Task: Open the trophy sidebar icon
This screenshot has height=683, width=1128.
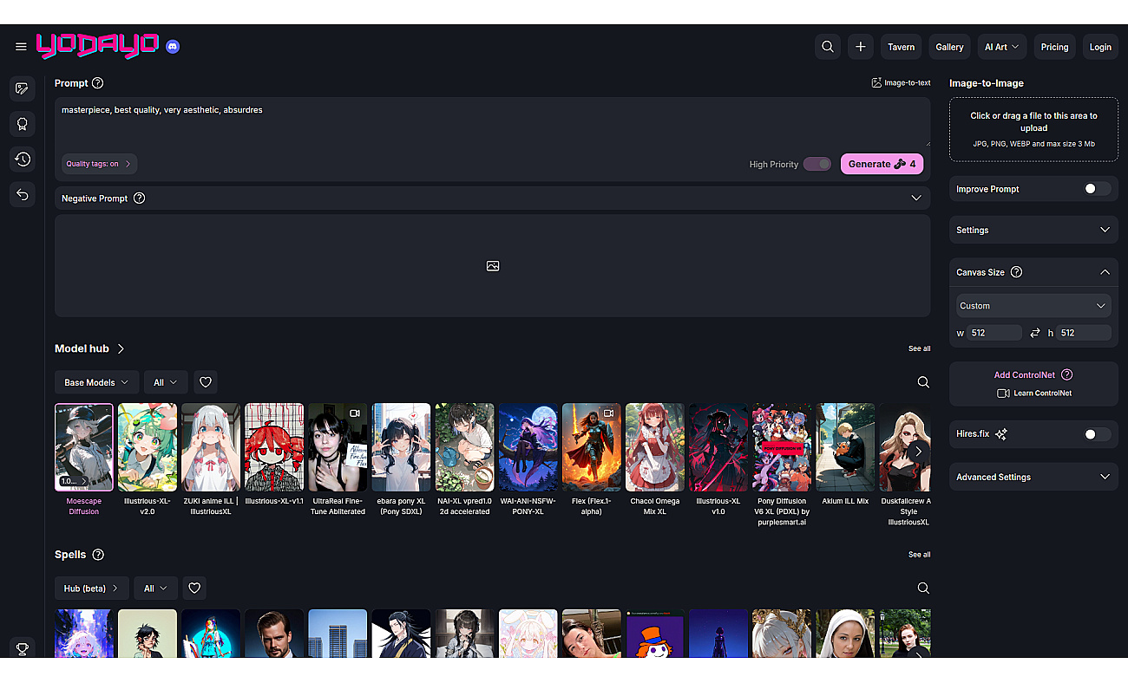Action: 23,648
